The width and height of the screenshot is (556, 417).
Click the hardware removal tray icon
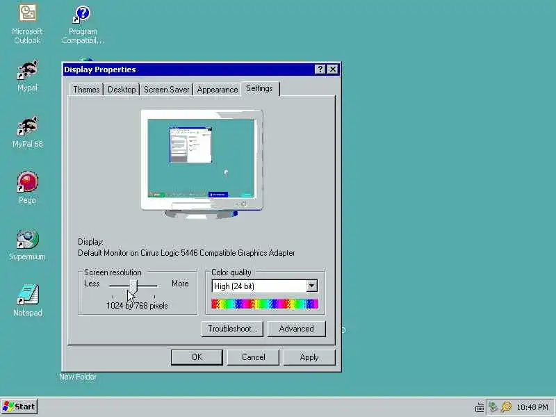(x=493, y=407)
